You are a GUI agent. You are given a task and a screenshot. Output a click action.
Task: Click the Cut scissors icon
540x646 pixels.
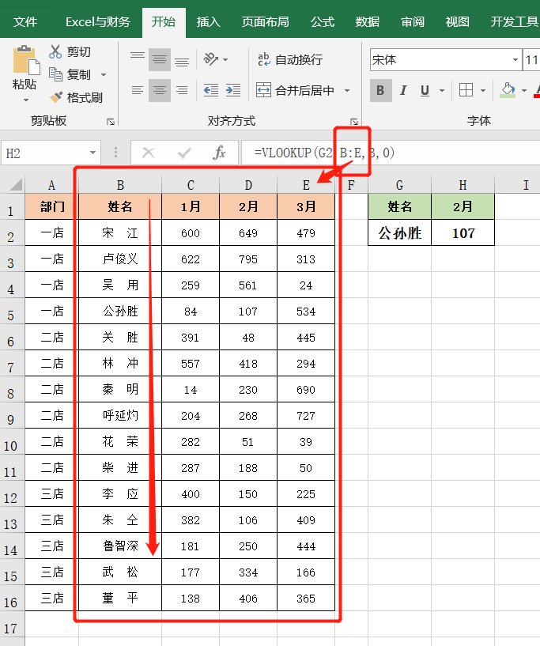(55, 52)
